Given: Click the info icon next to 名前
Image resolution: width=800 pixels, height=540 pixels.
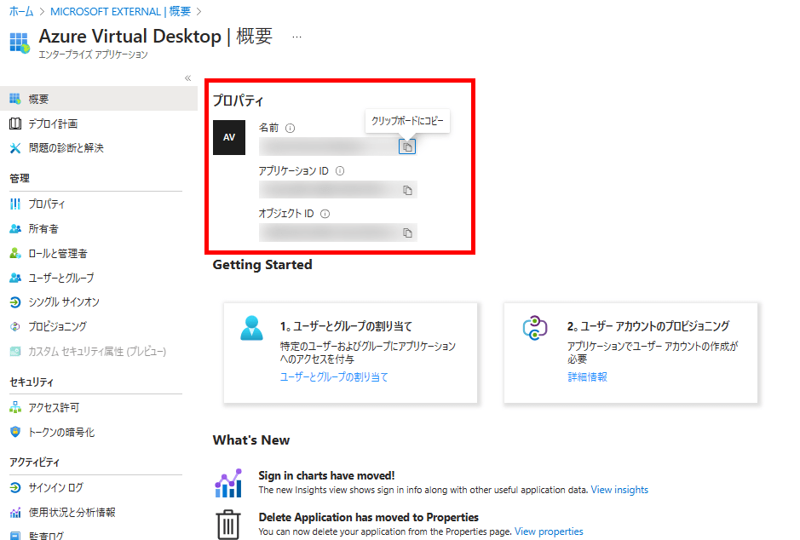Looking at the screenshot, I should (x=290, y=128).
